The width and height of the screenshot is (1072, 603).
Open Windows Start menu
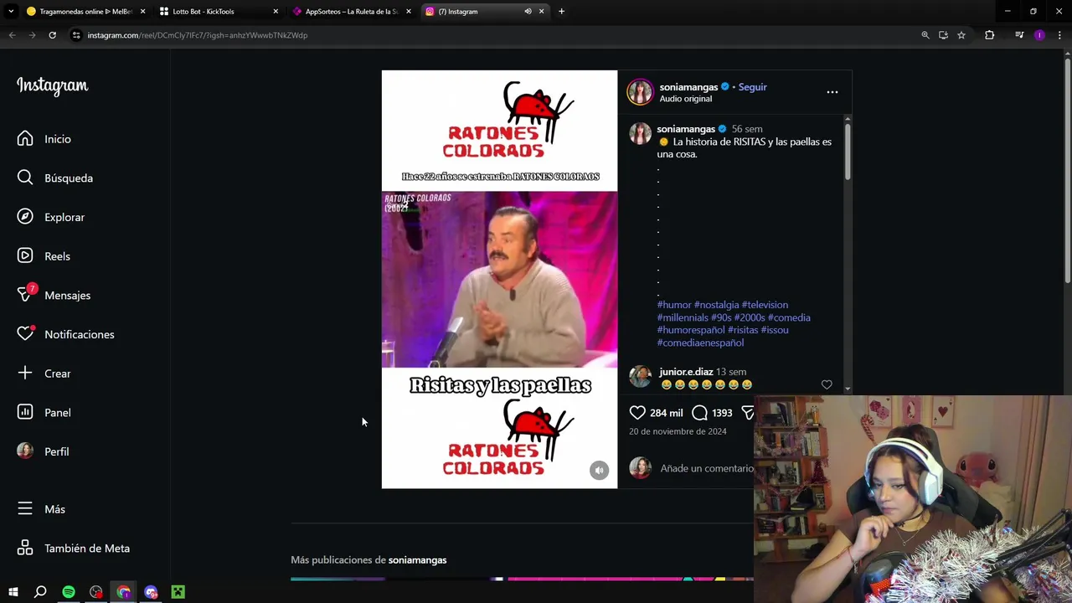point(13,592)
